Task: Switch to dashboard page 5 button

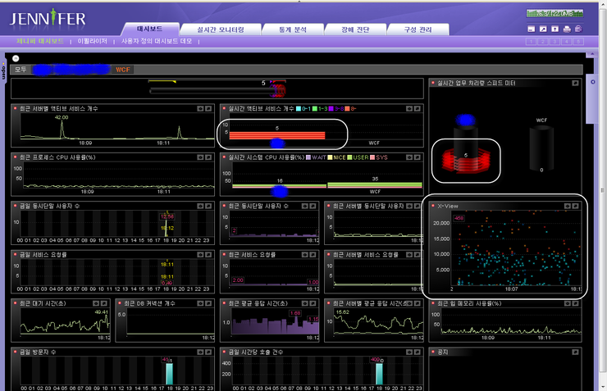Action: 578,41
